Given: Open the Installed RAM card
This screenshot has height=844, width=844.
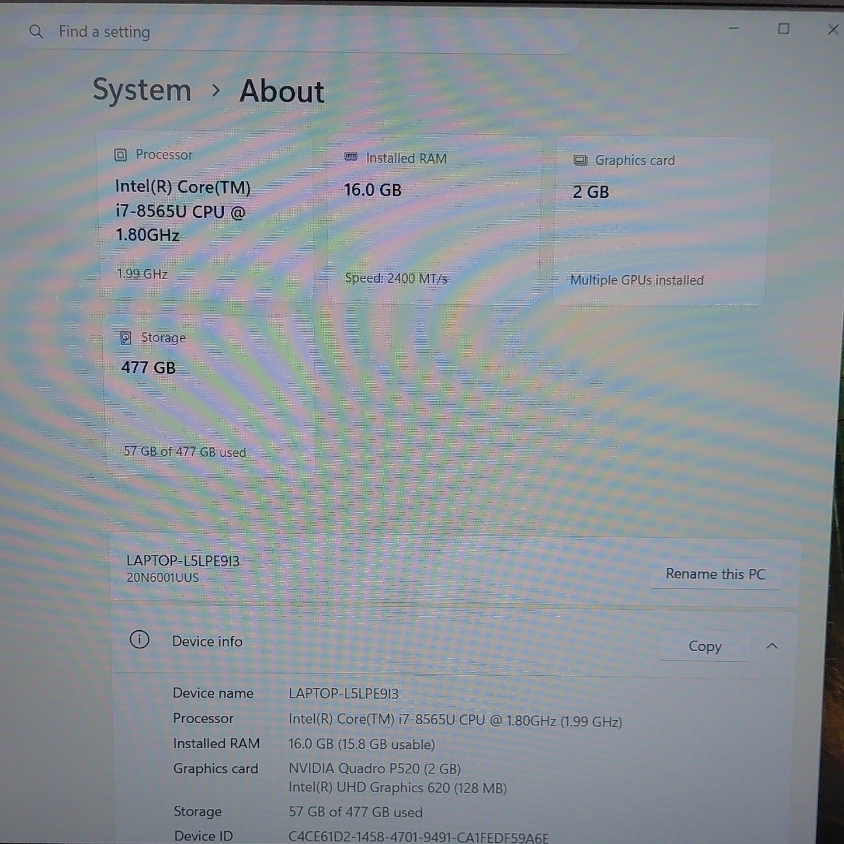Looking at the screenshot, I should tap(434, 218).
